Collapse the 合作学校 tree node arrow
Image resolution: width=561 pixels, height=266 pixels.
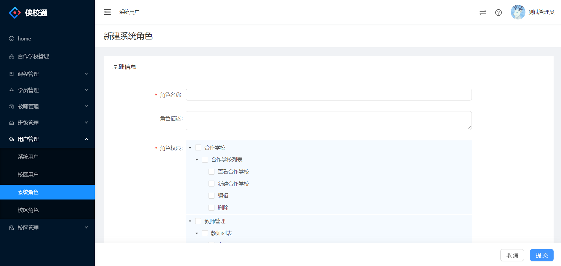pos(190,148)
